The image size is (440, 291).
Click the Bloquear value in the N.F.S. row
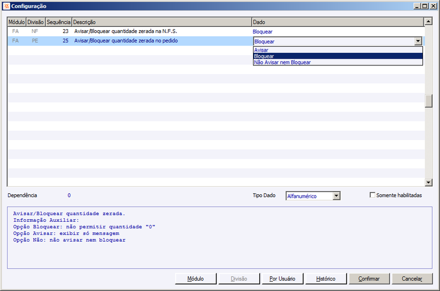coord(262,32)
